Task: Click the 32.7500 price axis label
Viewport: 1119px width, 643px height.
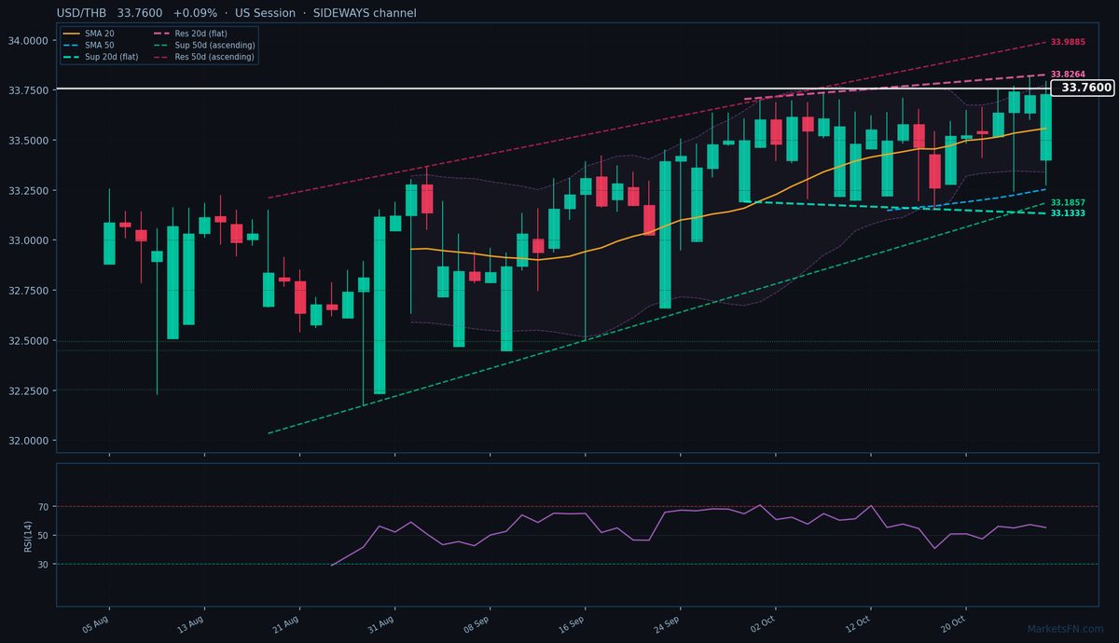Action: tap(28, 291)
